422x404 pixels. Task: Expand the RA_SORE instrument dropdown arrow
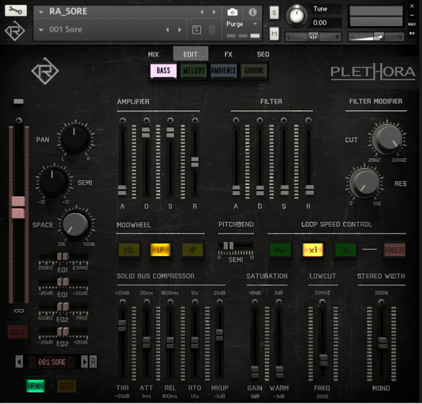point(41,12)
